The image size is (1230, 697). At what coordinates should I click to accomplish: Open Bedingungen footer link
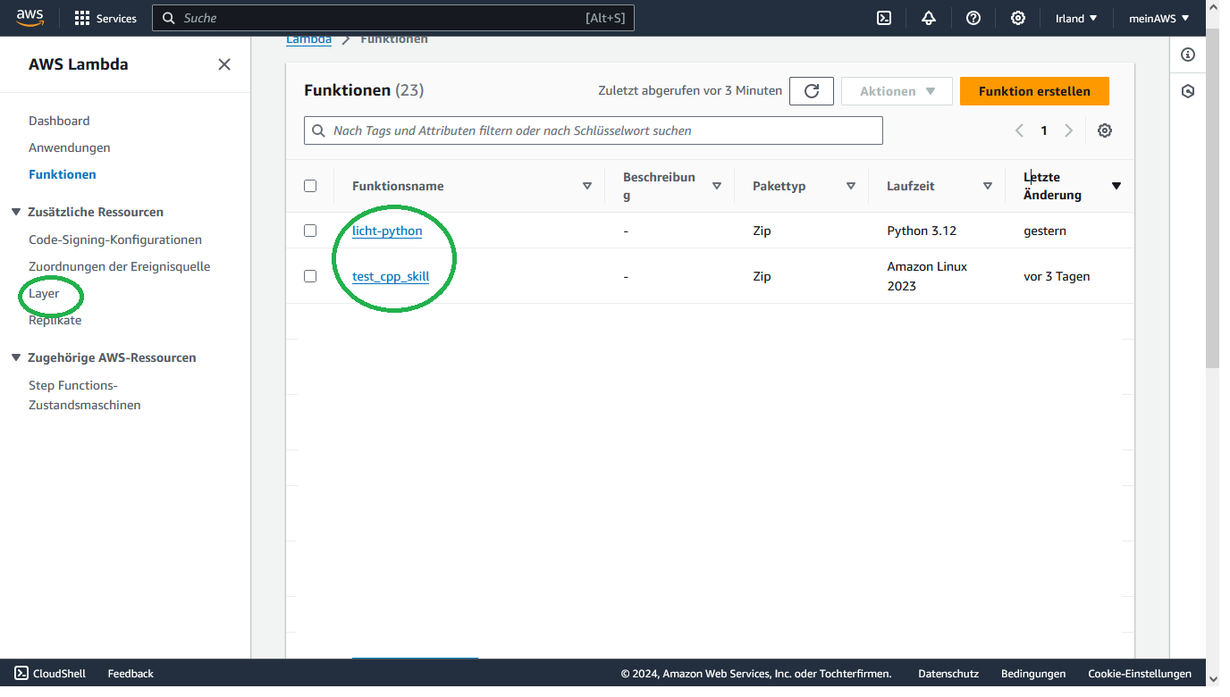click(1033, 674)
